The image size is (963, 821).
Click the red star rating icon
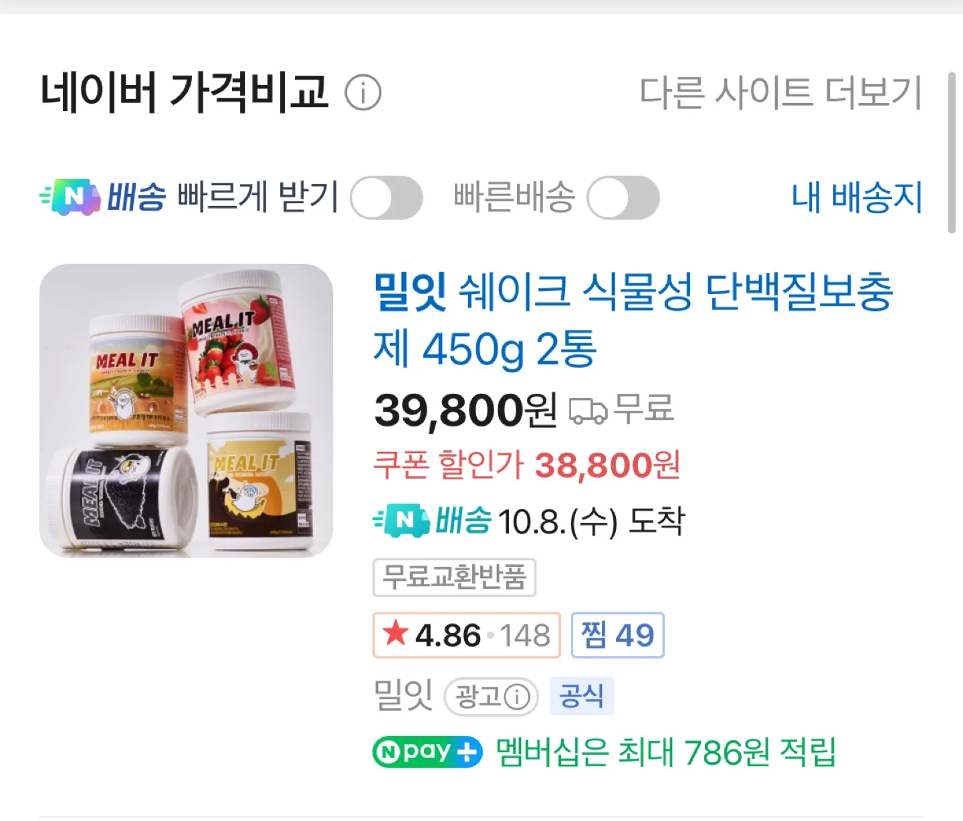pos(396,633)
